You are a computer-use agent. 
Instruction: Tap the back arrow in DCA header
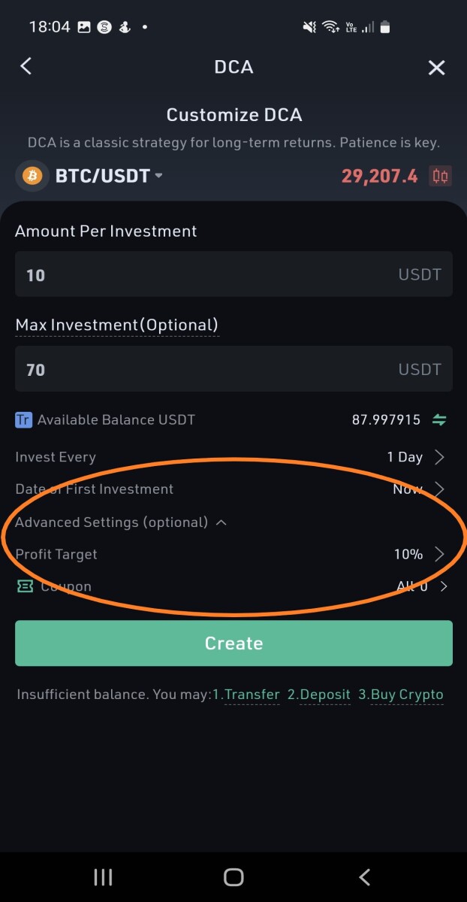coord(26,66)
